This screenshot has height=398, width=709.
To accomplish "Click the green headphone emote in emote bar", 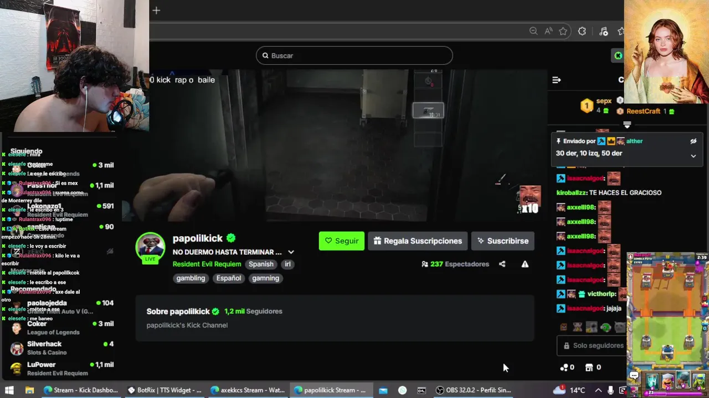I will pyautogui.click(x=605, y=327).
